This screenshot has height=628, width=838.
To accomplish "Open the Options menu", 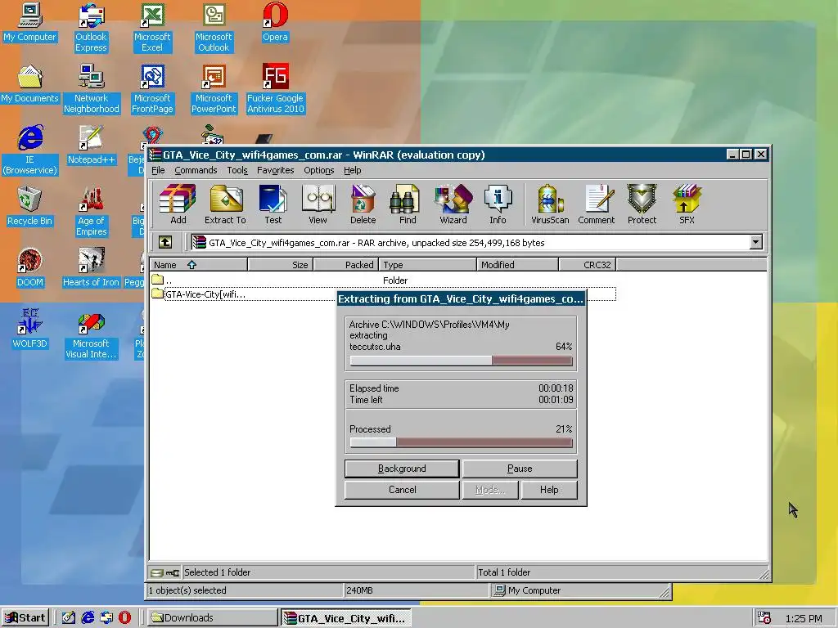I will pyautogui.click(x=318, y=170).
